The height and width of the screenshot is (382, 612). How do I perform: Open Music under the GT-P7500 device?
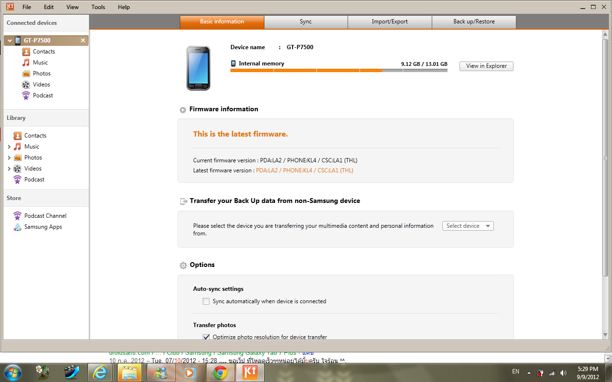point(40,63)
